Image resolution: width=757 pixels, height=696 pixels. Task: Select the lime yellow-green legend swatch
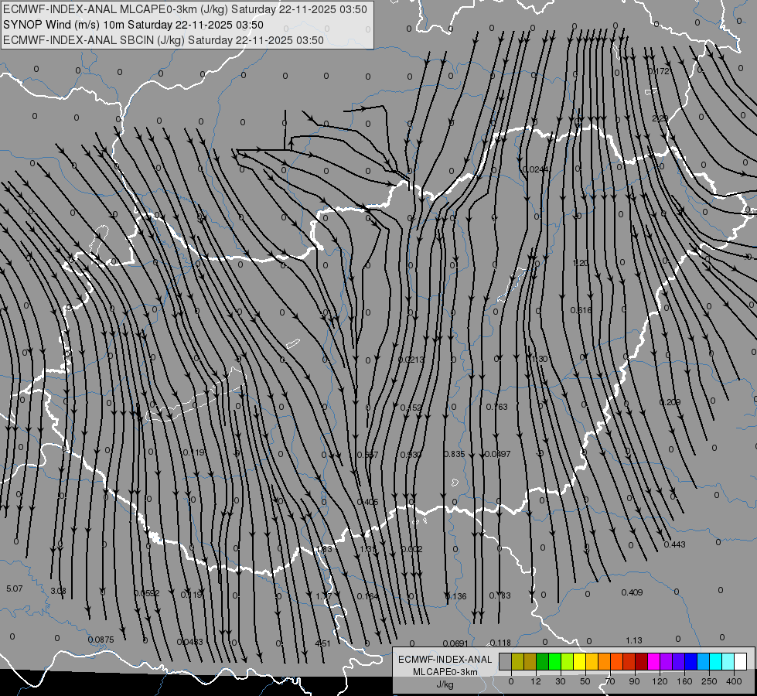pos(568,661)
